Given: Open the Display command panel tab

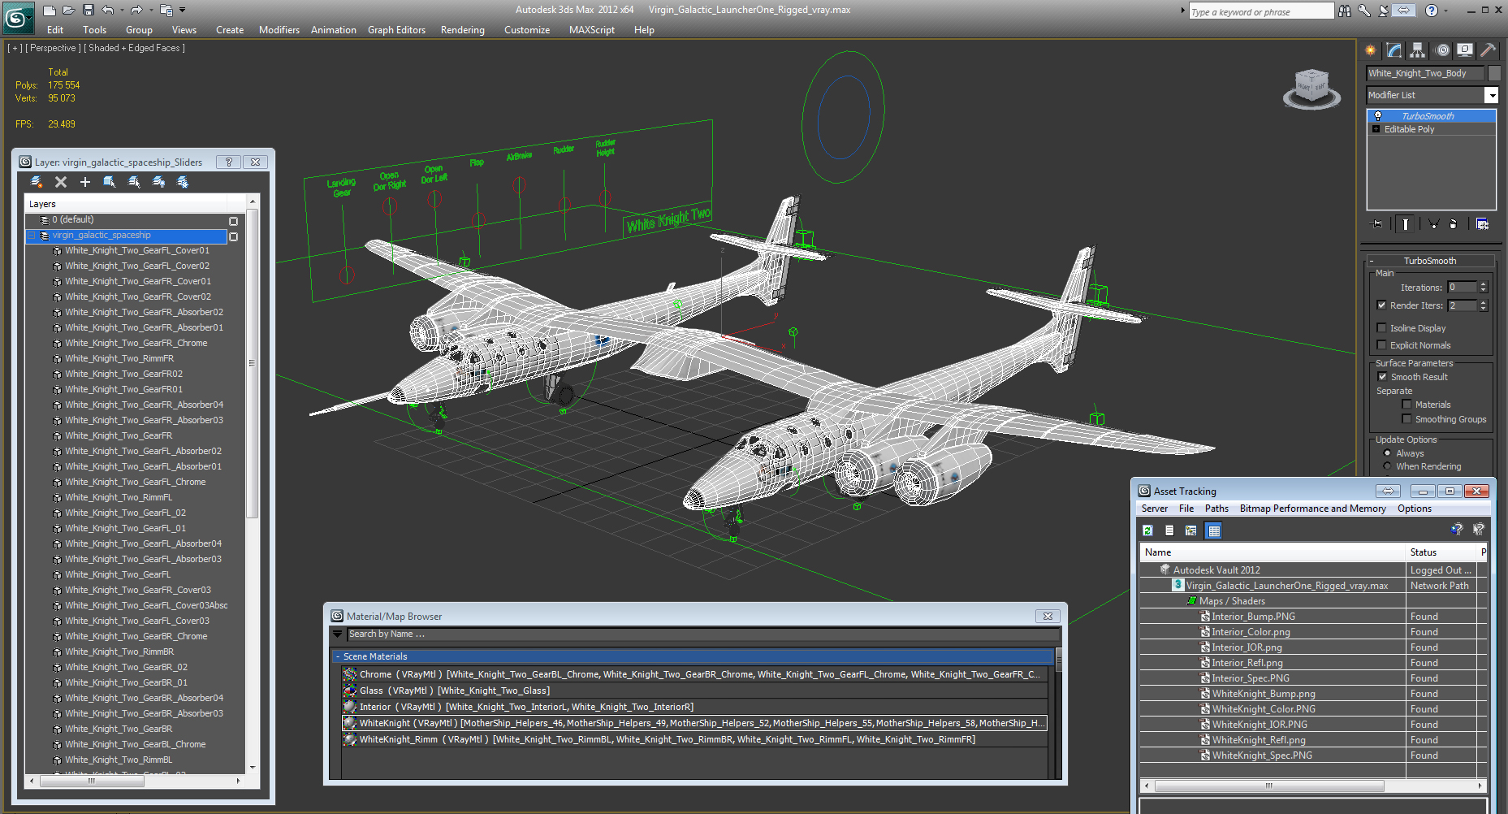Looking at the screenshot, I should point(1465,50).
